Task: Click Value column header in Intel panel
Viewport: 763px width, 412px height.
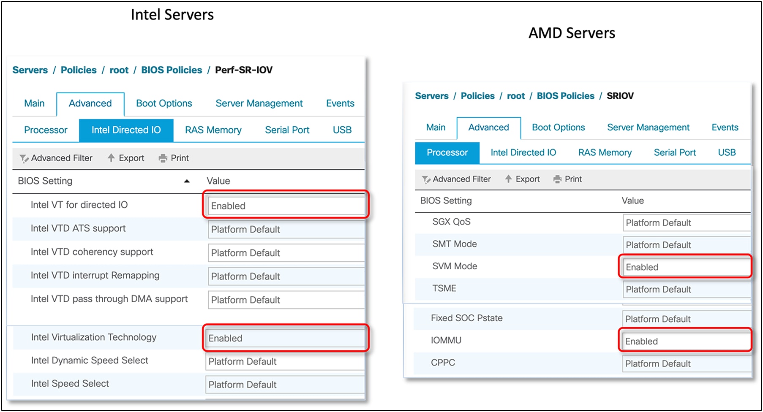Action: (218, 181)
